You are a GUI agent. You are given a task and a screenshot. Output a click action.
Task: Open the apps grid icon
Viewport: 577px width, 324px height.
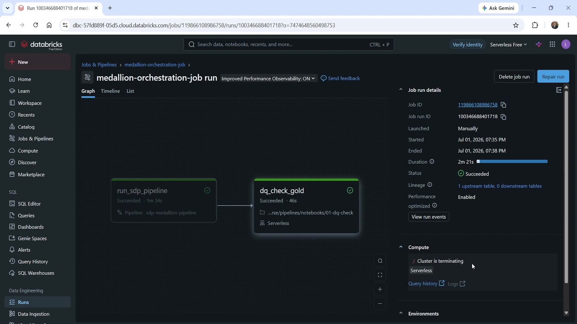click(x=552, y=44)
